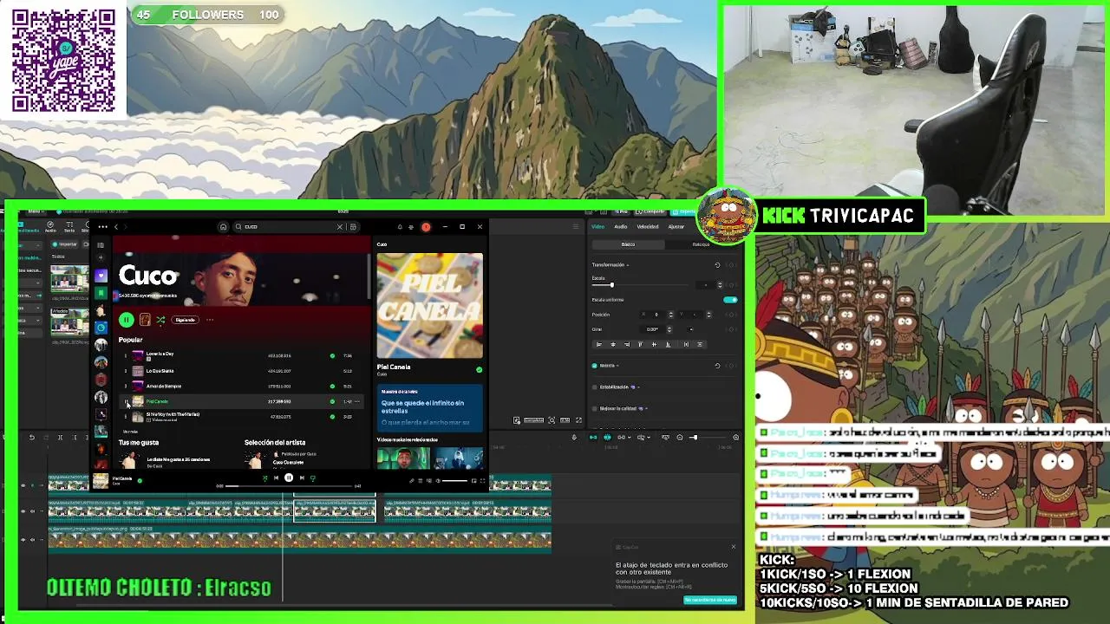Switch to Video tab in editor properties

pos(597,227)
